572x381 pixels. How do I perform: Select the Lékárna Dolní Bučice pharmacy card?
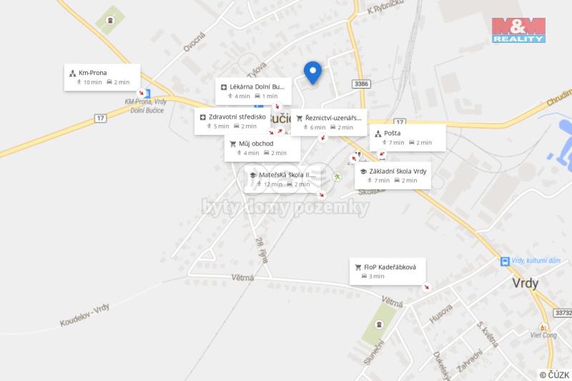coord(253,91)
